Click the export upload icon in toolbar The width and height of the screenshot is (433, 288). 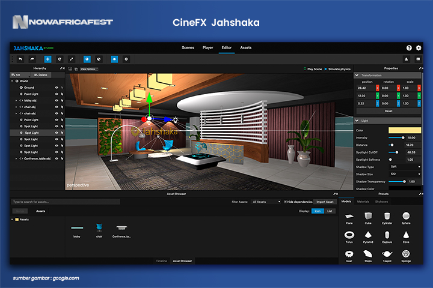(x=406, y=59)
